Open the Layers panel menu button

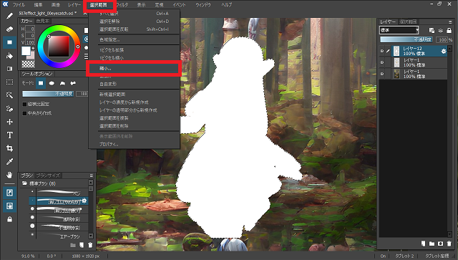coord(450,22)
